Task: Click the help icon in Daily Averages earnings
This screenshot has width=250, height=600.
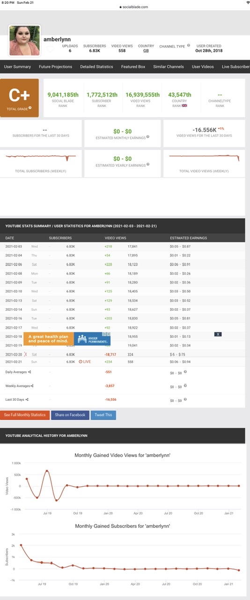Action: coord(185,372)
